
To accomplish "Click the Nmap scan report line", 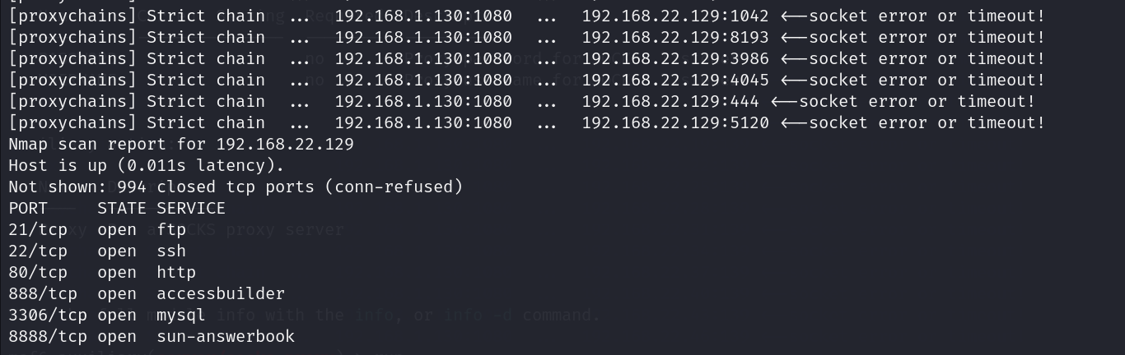I will click(x=181, y=144).
